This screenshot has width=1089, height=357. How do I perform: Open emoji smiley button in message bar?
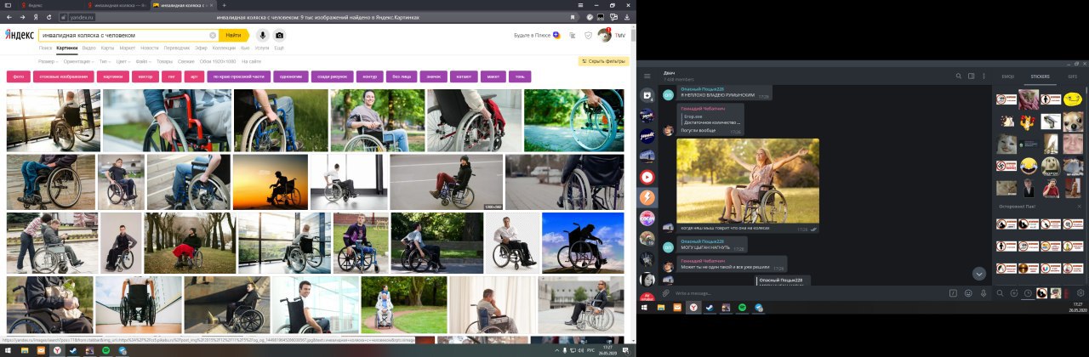[x=968, y=293]
